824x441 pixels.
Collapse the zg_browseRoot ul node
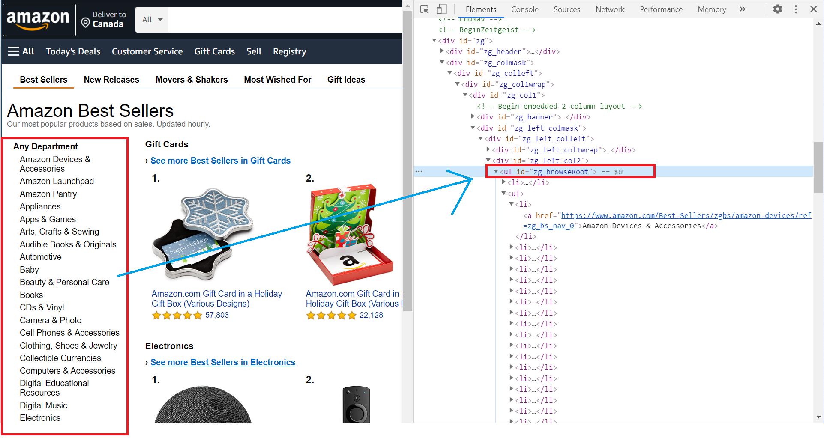pyautogui.click(x=496, y=172)
